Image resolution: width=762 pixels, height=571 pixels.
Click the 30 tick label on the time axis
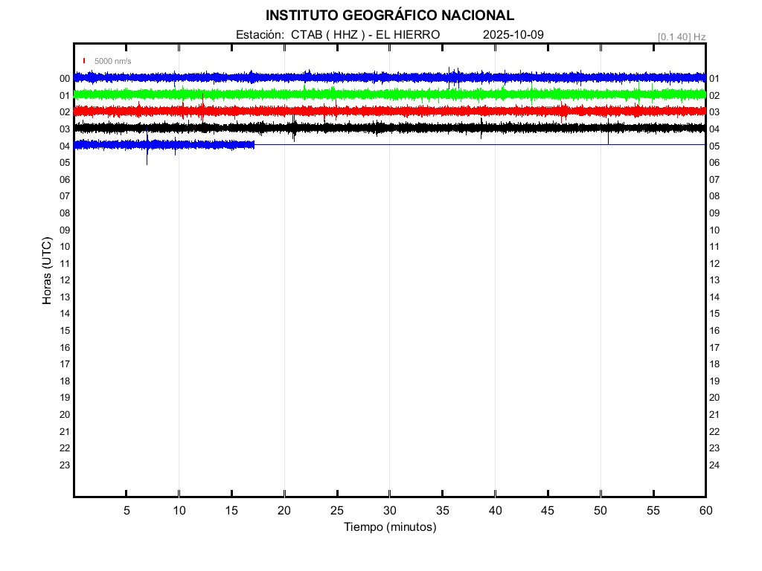pos(389,511)
